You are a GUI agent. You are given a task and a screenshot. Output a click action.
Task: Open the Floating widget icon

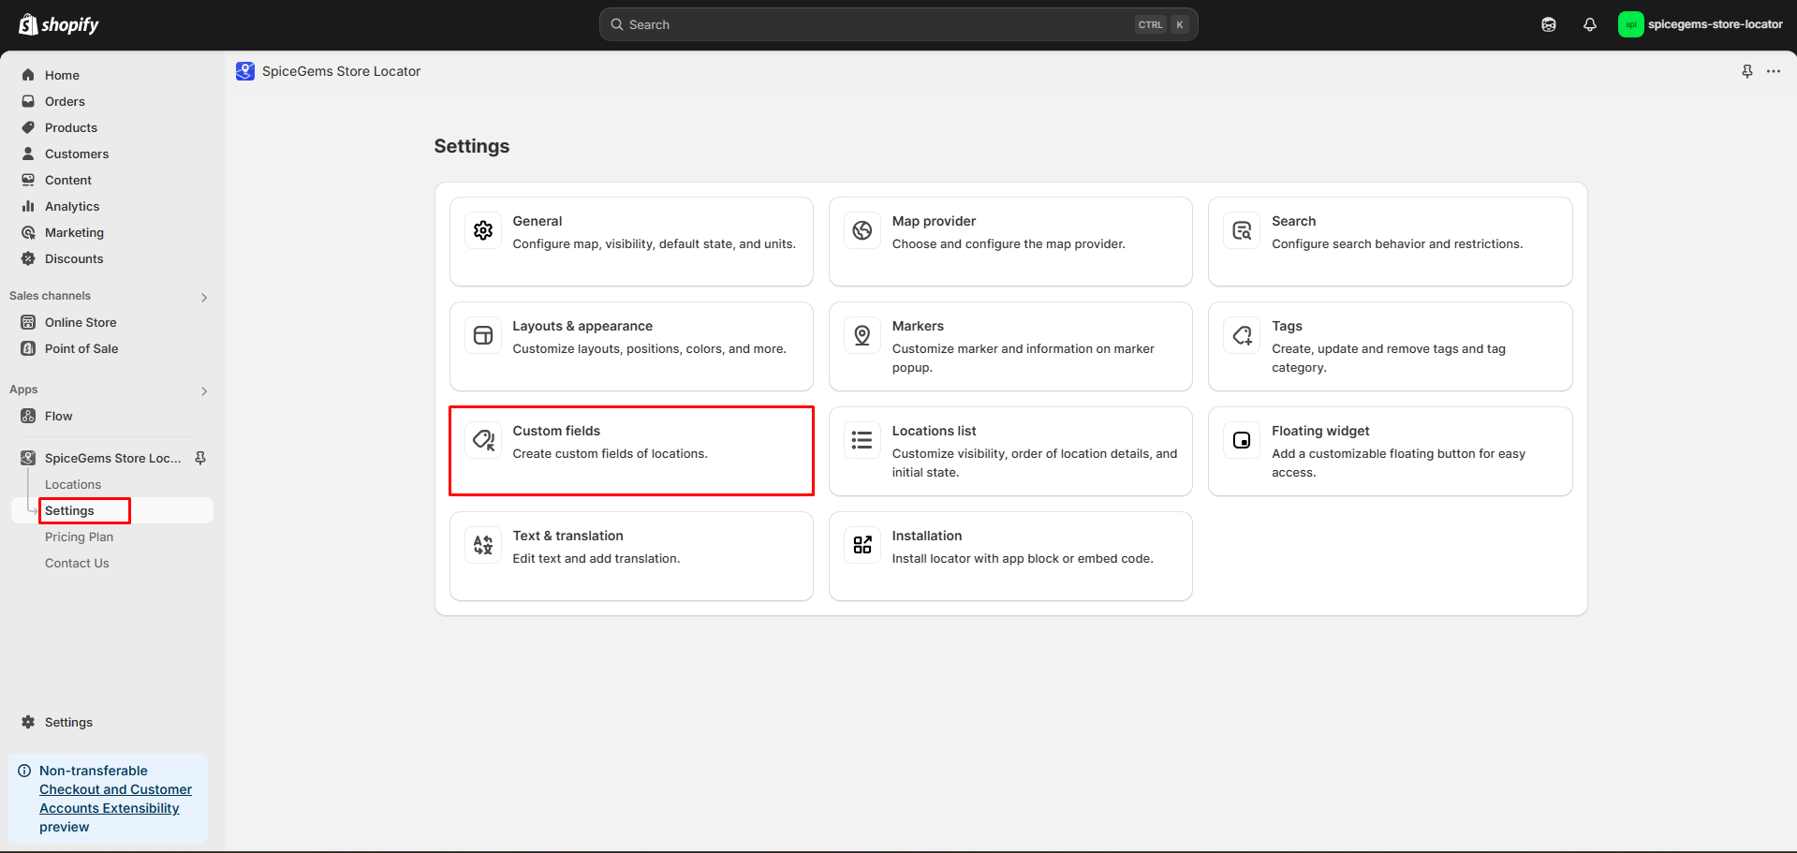1242,440
